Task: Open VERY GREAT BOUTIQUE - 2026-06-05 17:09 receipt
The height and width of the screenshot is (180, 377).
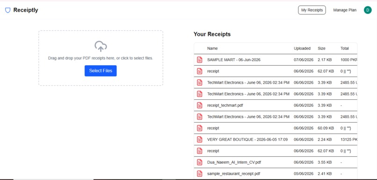Action: tap(247, 139)
